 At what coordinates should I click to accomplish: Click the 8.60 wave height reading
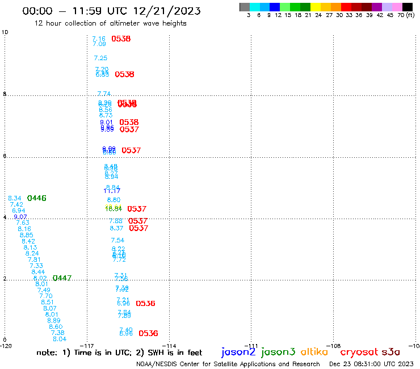click(56, 326)
